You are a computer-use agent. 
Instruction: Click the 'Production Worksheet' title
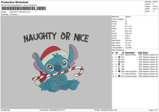coord(15,2)
